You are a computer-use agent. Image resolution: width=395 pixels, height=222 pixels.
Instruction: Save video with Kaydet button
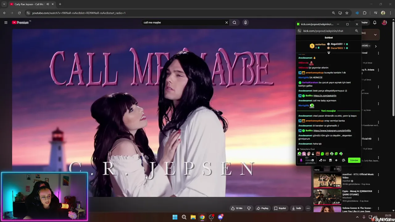click(280, 208)
